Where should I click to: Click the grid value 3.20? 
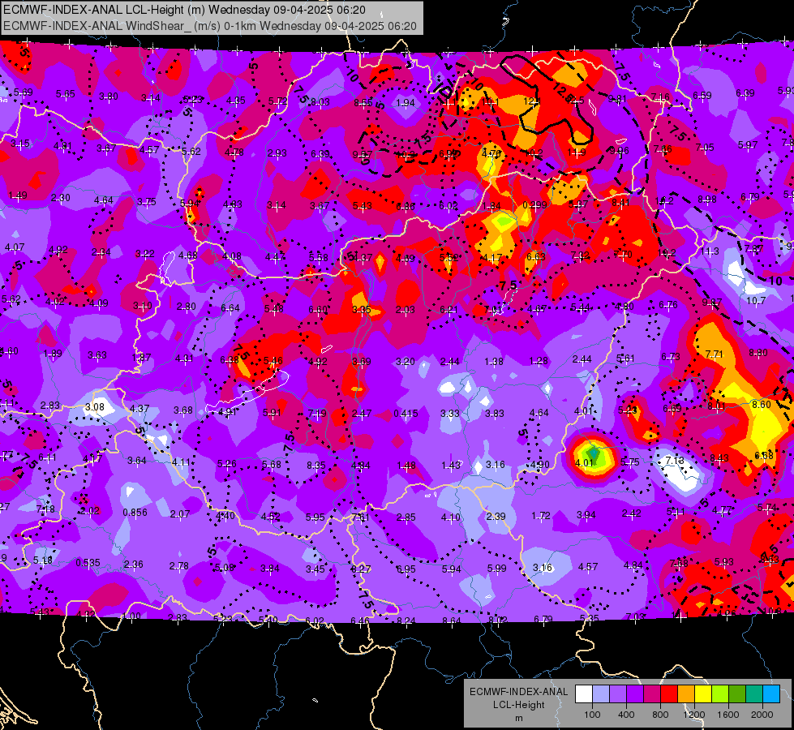[406, 361]
